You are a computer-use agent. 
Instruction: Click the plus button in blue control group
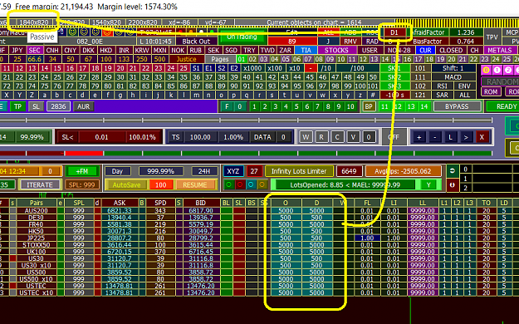[x=419, y=137]
